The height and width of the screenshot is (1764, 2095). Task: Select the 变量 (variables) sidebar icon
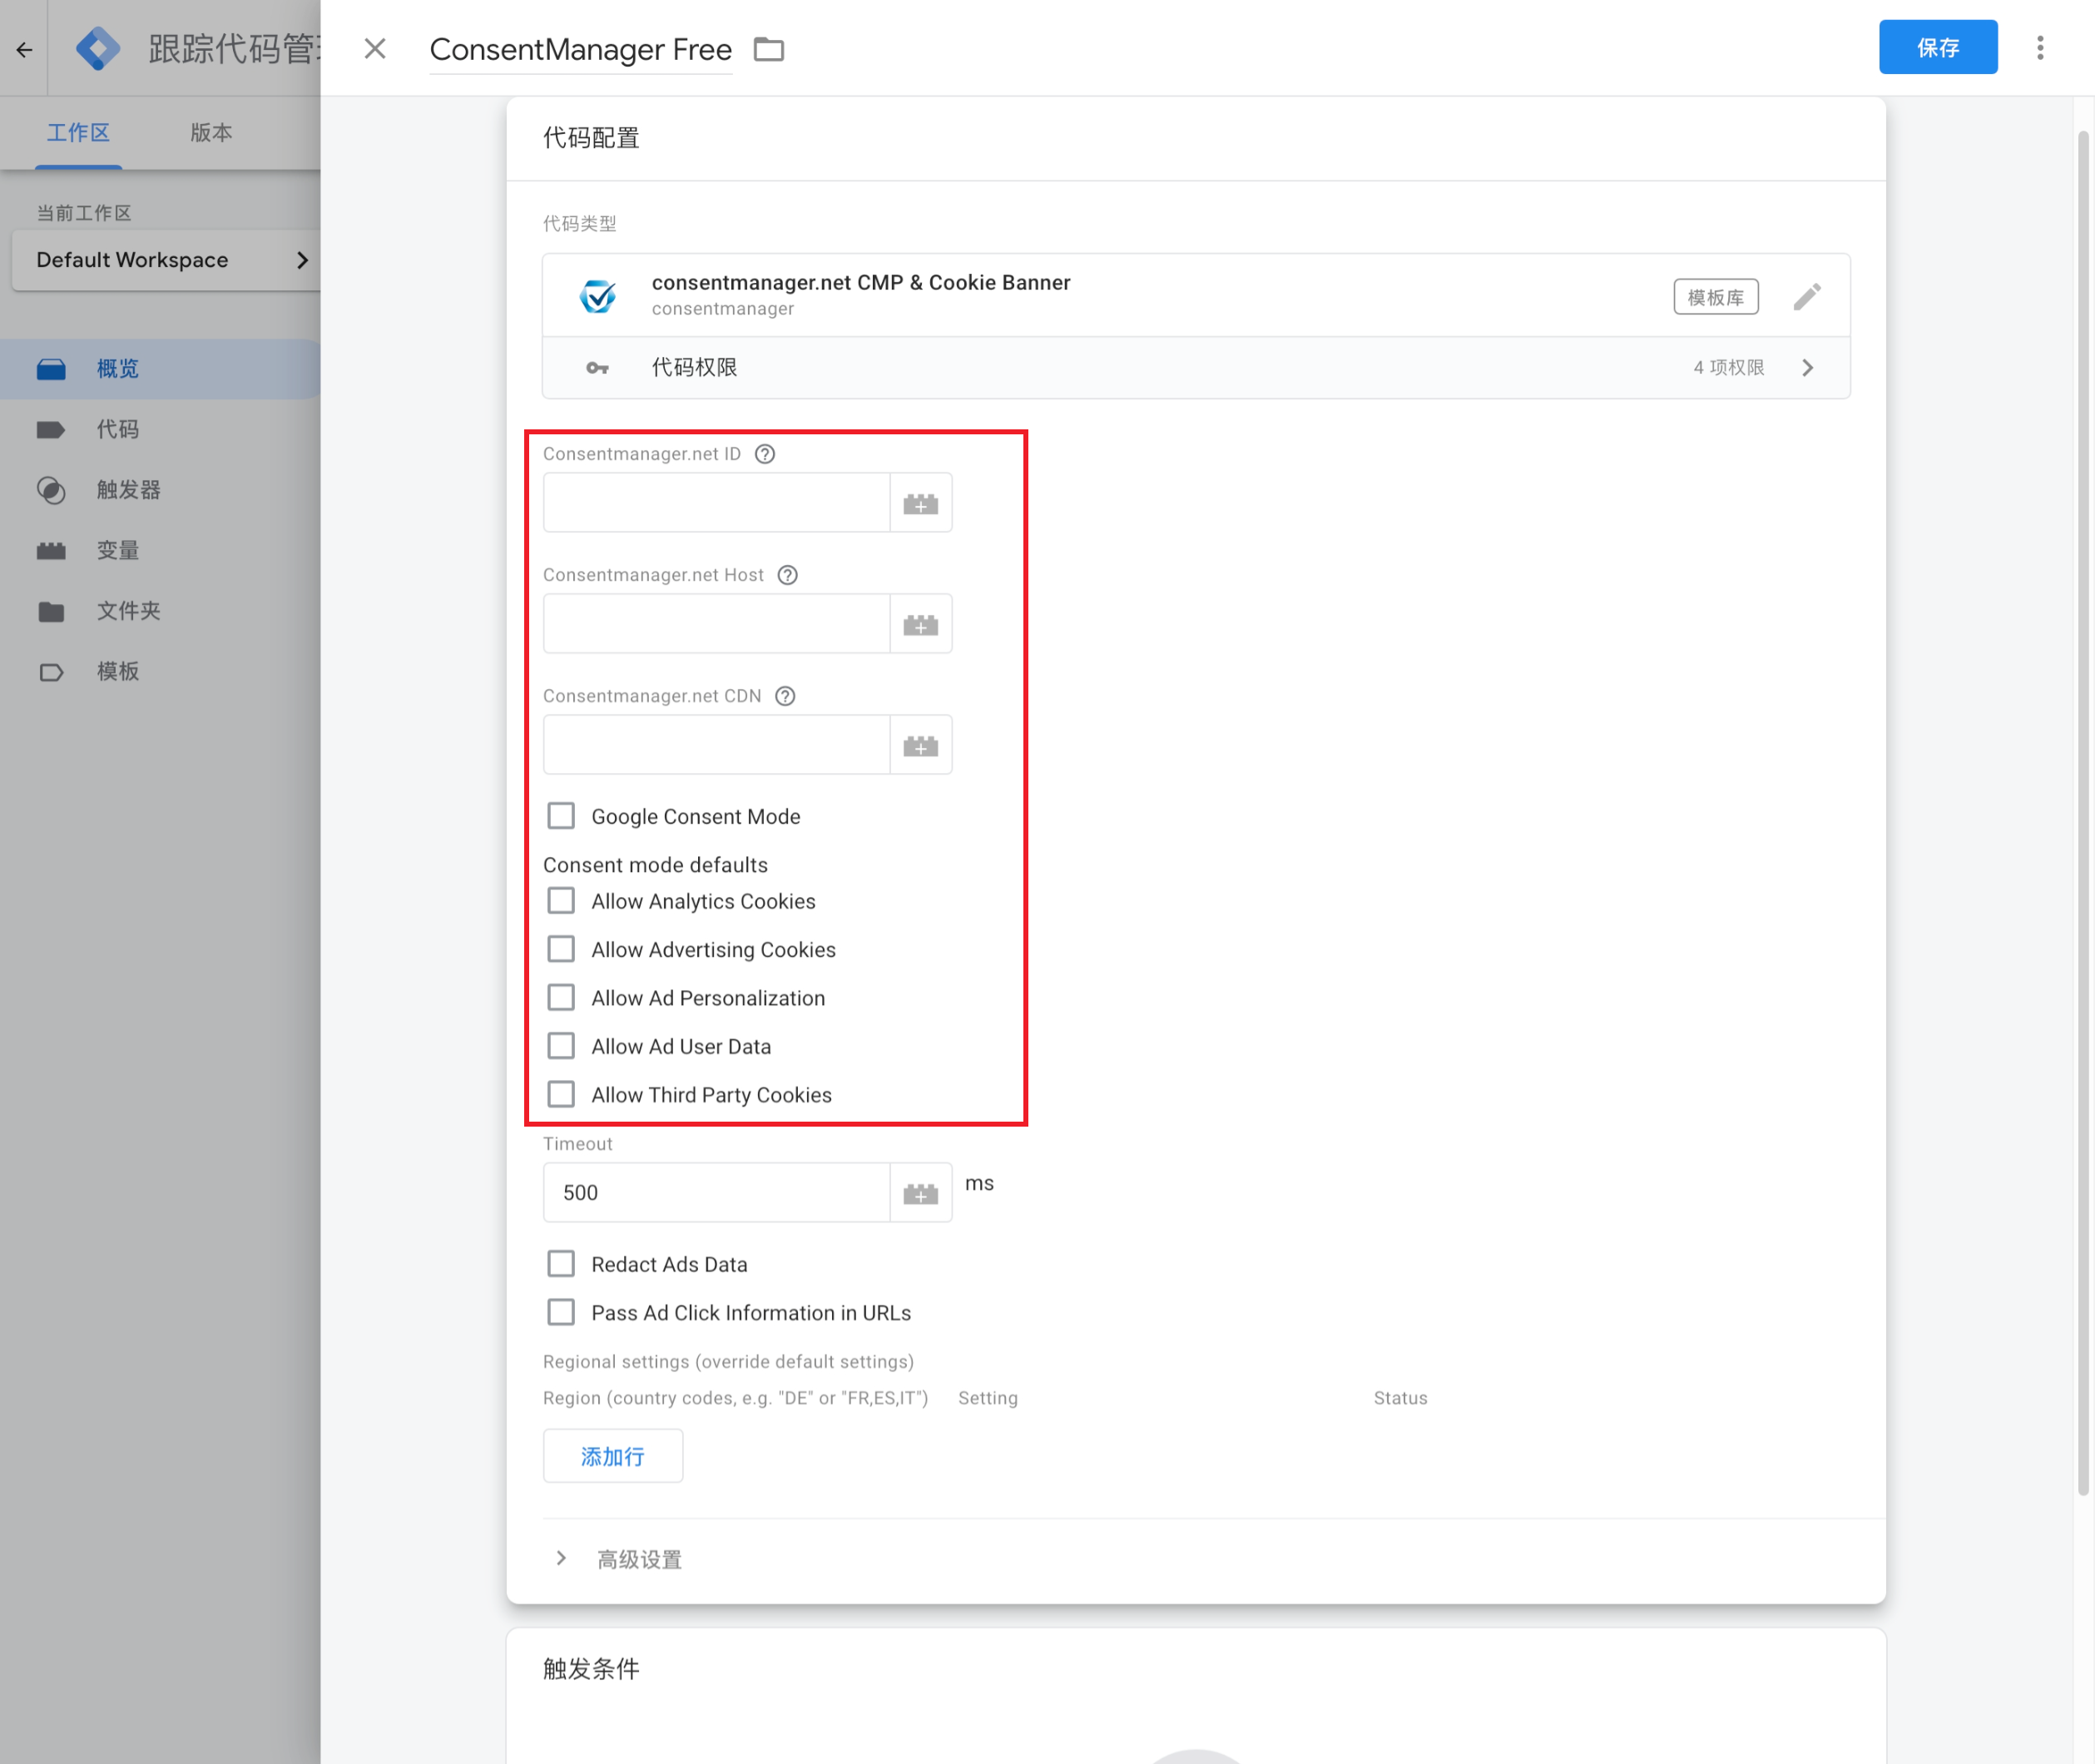51,550
